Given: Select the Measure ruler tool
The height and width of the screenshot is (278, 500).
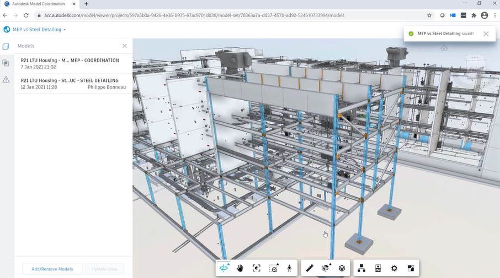Looking at the screenshot, I should coord(309,268).
